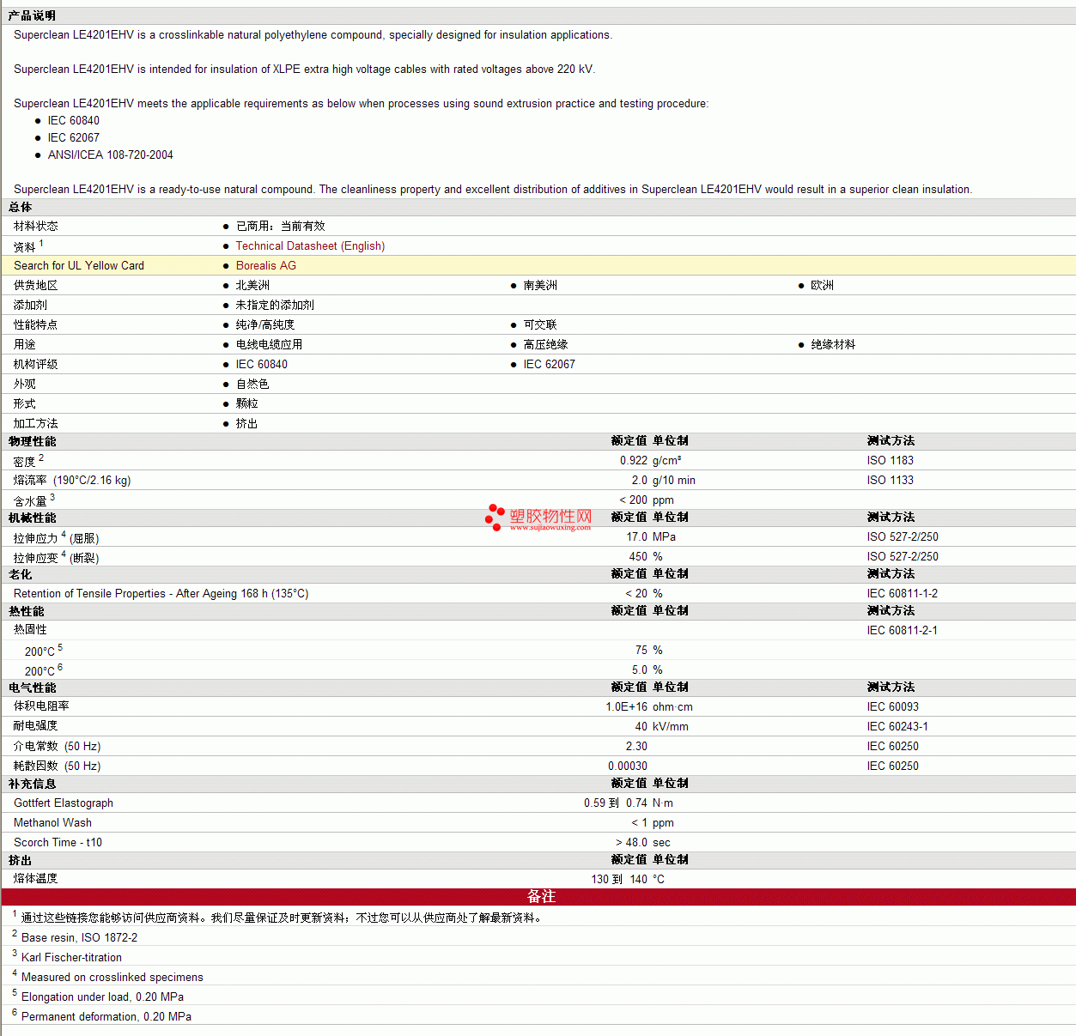Select the 电气性能 section header

point(33,688)
